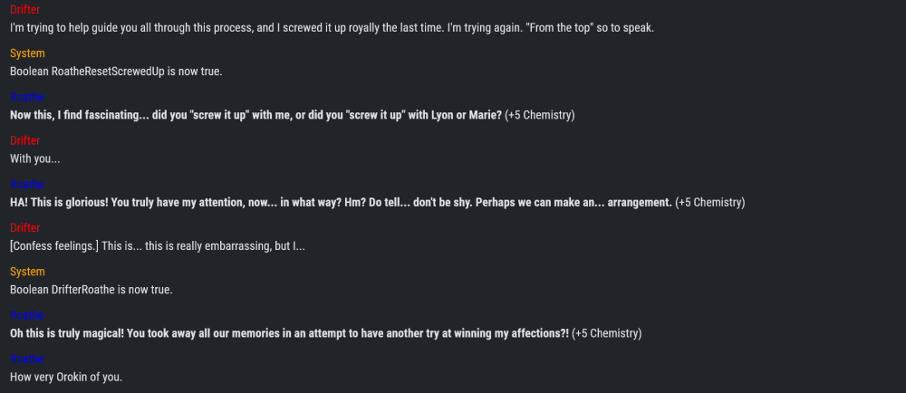Click the first orange System speaker label
Viewport: 906px width, 393px height.
[27, 53]
